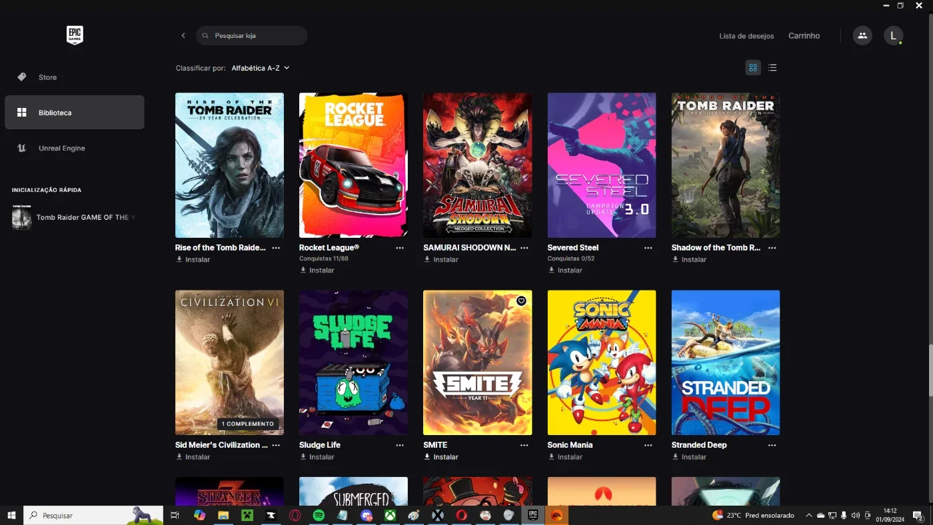The height and width of the screenshot is (525, 933).
Task: Show hidden system tray icons
Action: tap(809, 515)
